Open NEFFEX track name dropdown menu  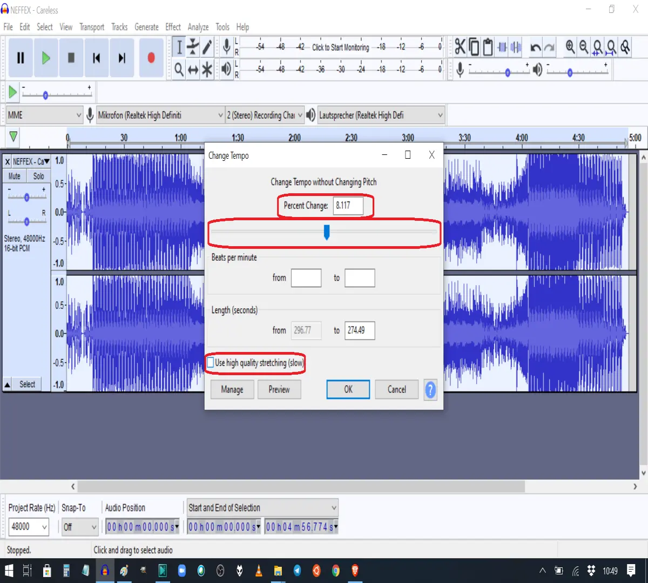coord(31,161)
